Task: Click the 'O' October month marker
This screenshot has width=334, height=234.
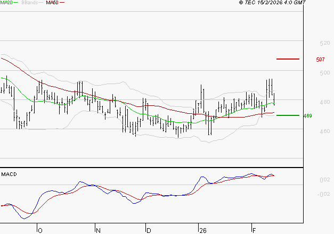Action: 39,230
